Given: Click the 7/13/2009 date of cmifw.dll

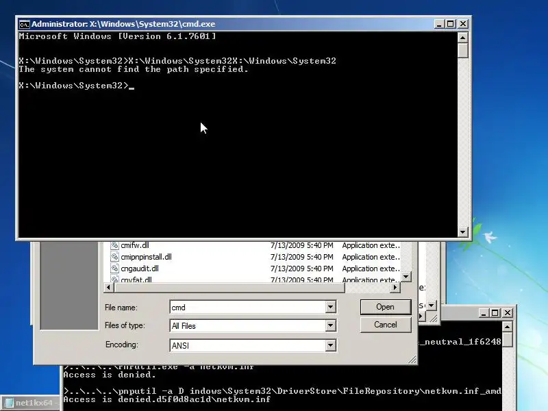Looking at the screenshot, I should click(x=301, y=245).
